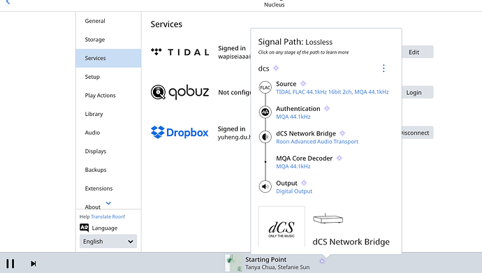Click the signal path star in footer

[x=322, y=261]
